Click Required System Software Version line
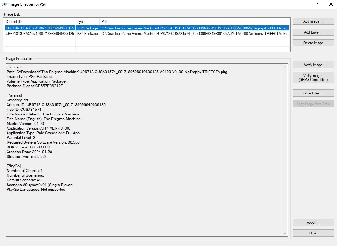The height and width of the screenshot is (246, 337). (x=43, y=142)
